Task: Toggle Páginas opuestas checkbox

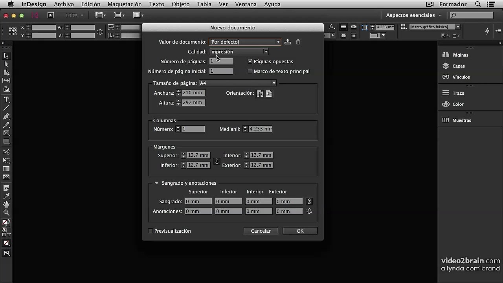Action: (250, 61)
